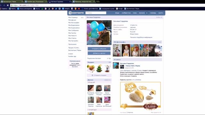Click 'Мне нравится' on the wall post
The image size is (205, 115).
[156, 112]
